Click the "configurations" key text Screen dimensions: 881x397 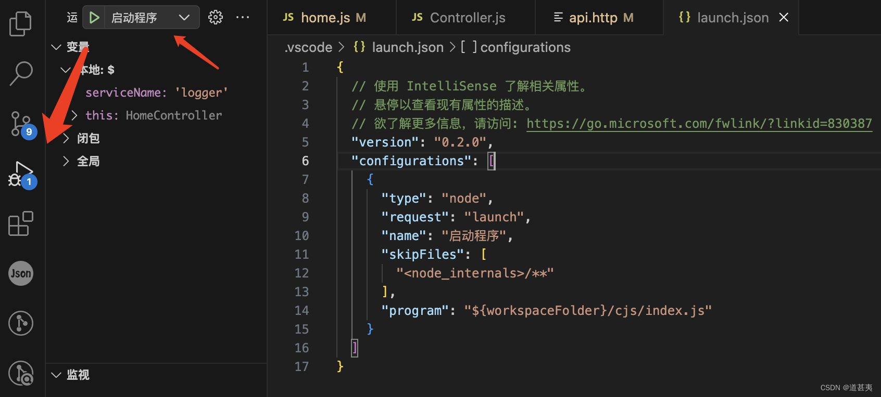(411, 161)
